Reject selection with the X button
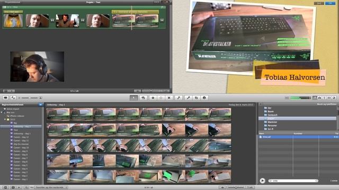The image size is (339, 190). click(x=169, y=98)
